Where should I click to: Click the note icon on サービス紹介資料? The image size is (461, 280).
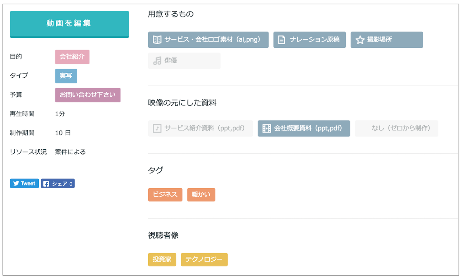coord(157,128)
